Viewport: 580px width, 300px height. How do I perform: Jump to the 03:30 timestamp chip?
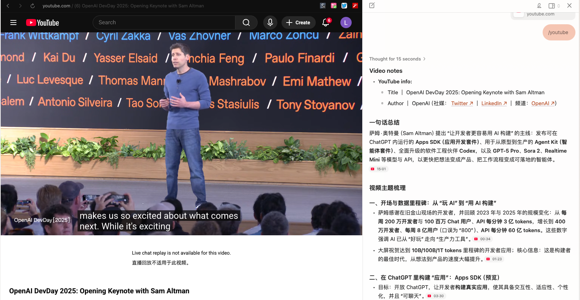click(x=436, y=296)
